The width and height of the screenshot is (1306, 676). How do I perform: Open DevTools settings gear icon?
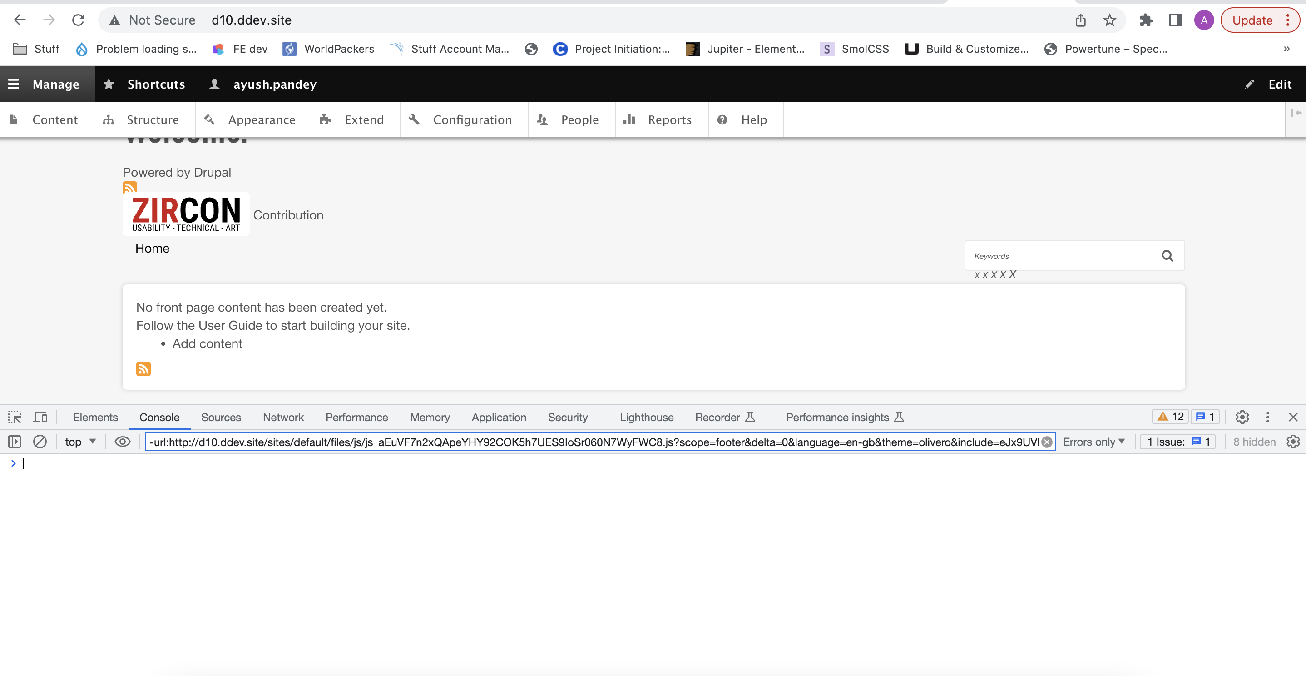click(x=1242, y=418)
